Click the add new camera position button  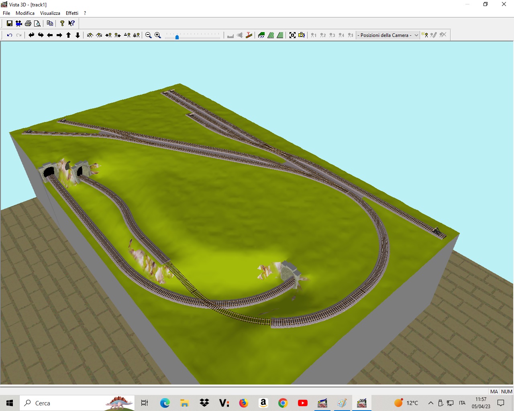[424, 35]
